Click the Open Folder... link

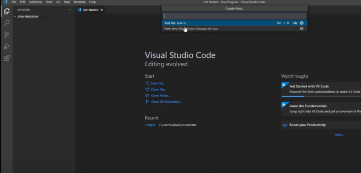coord(161,96)
